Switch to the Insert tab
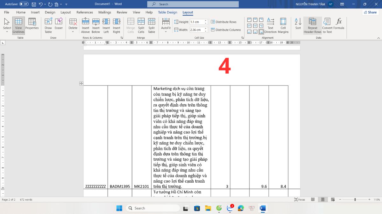The height and width of the screenshot is (214, 382). [x=35, y=12]
